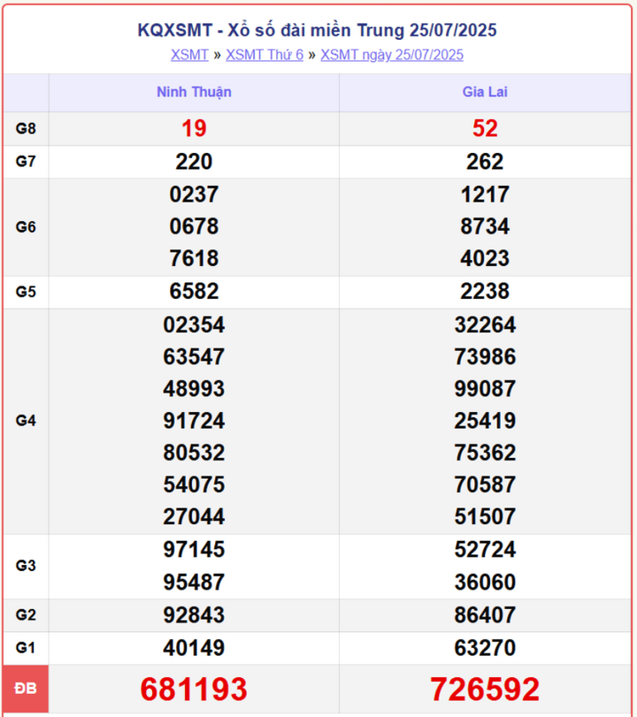Click the G8 row label

point(26,128)
